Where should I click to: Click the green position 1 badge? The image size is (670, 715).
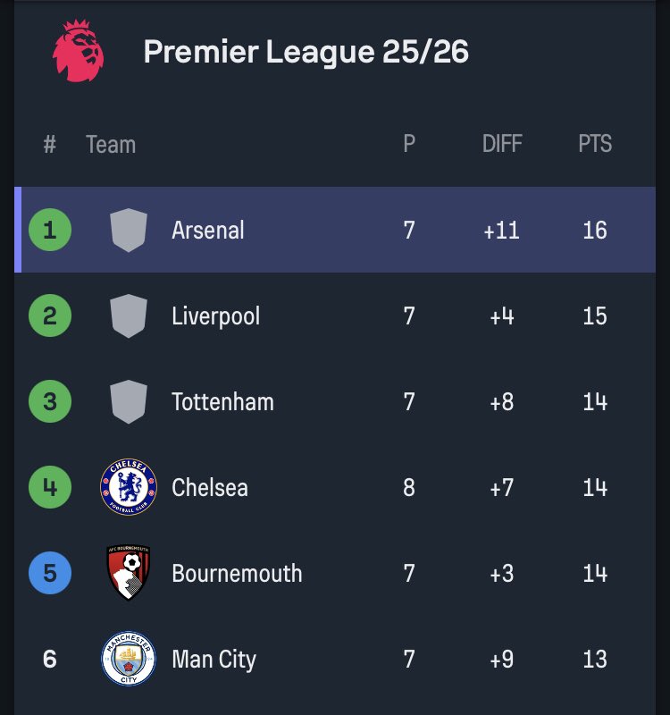click(50, 230)
